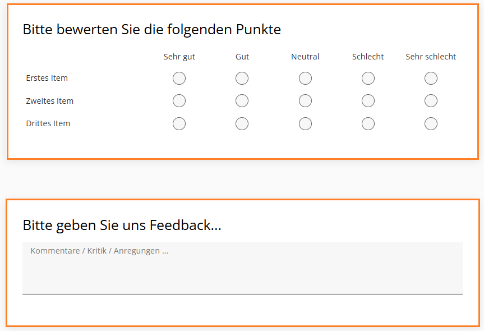Mark Zweites Item as Schlecht
The height and width of the screenshot is (331, 484).
[x=368, y=101]
